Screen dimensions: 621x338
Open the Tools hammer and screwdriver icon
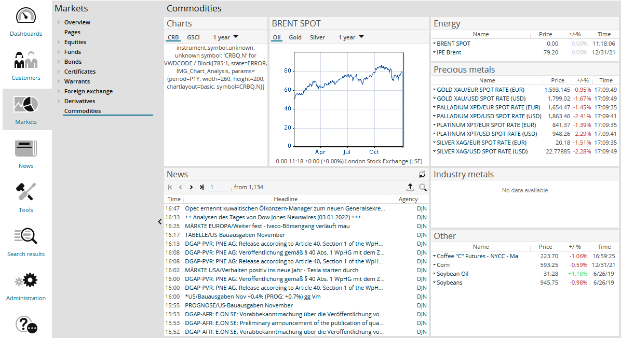coord(26,192)
